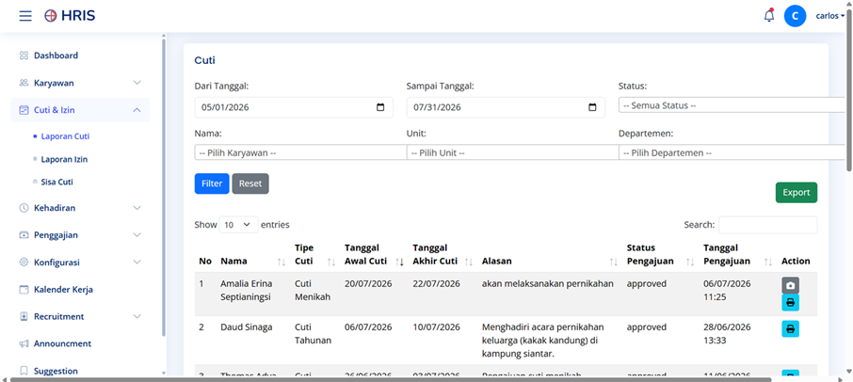Open Kalender Kerja menu item
Screen dimensions: 853x382
click(x=63, y=289)
